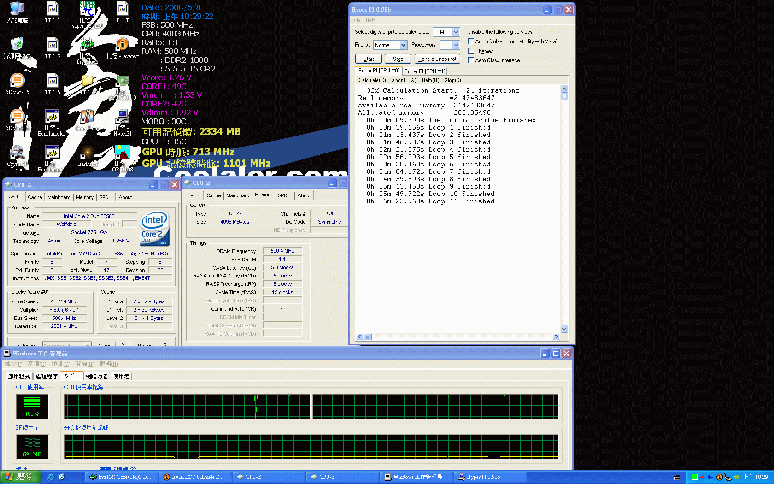The image size is (774, 484).
Task: Click the Windows 開始 Start button
Action: coord(21,477)
